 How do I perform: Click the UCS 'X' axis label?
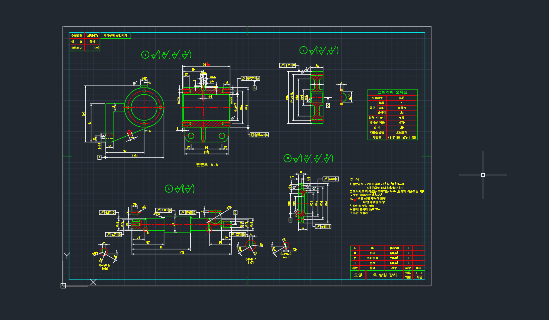[x=93, y=282]
